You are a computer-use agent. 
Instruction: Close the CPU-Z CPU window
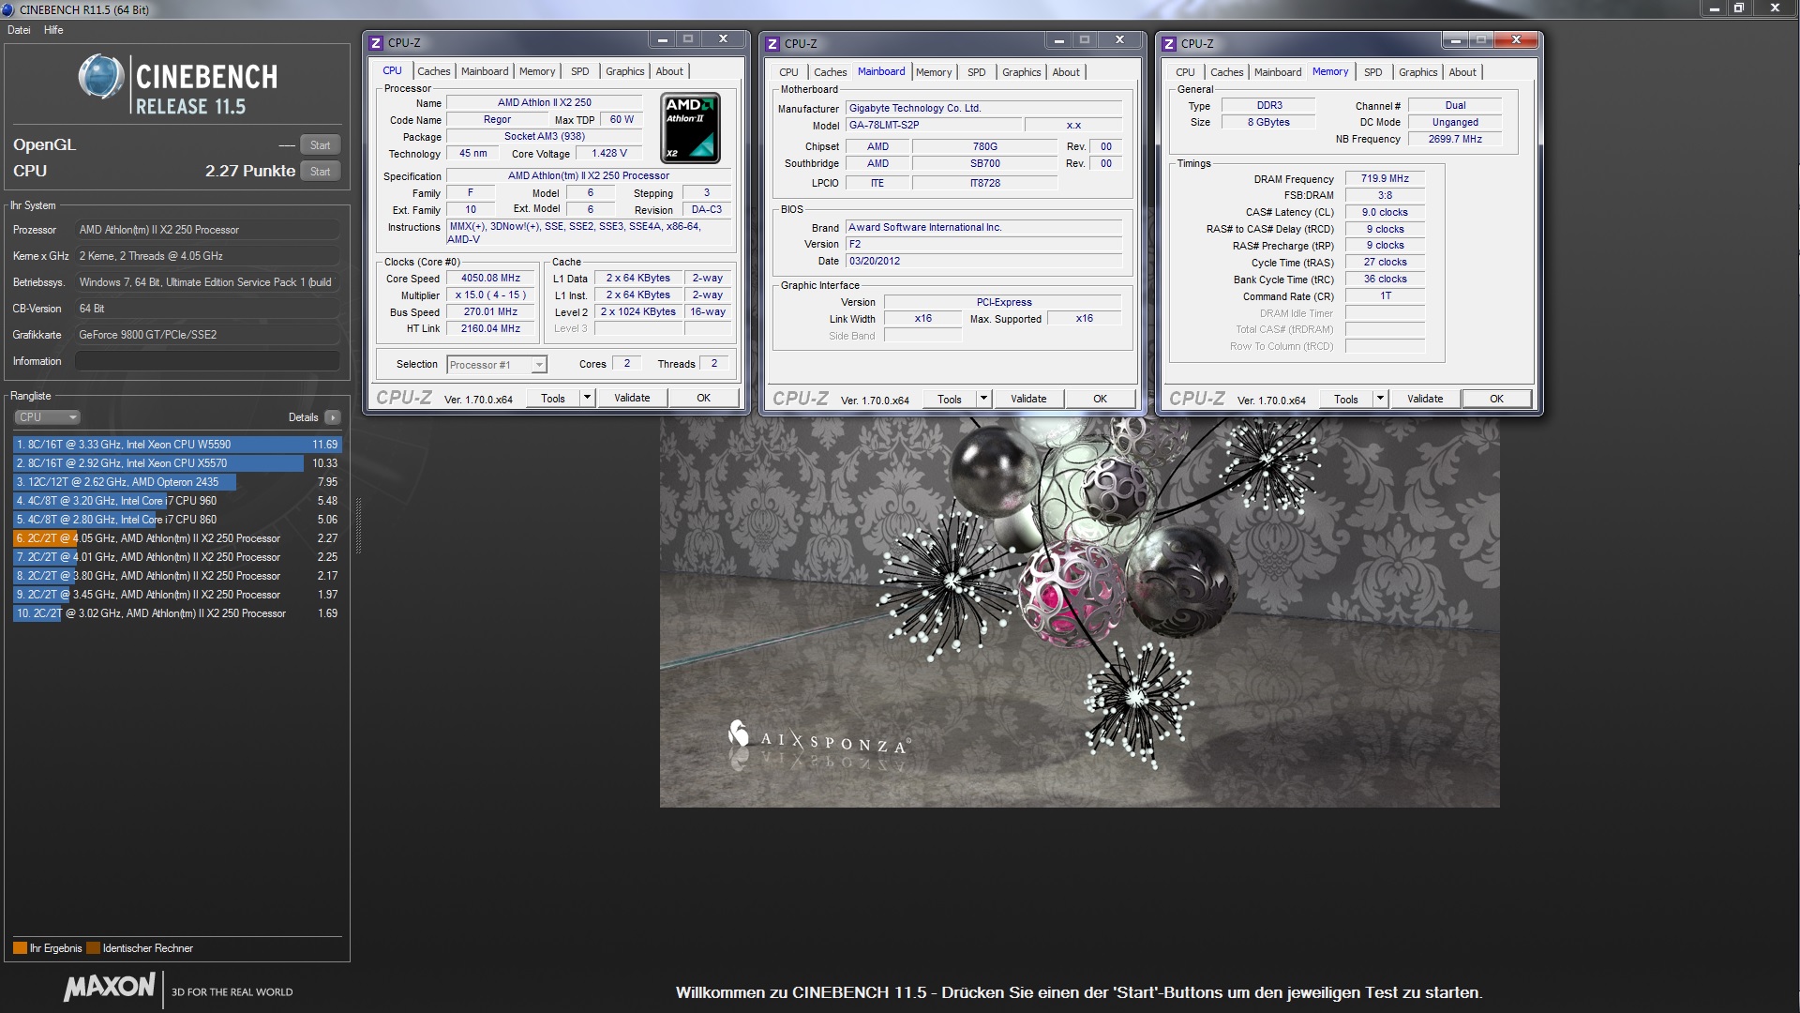[723, 38]
